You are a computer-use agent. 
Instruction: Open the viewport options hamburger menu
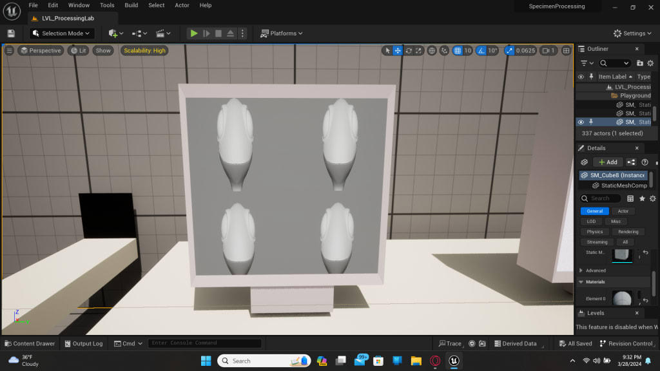pyautogui.click(x=9, y=50)
